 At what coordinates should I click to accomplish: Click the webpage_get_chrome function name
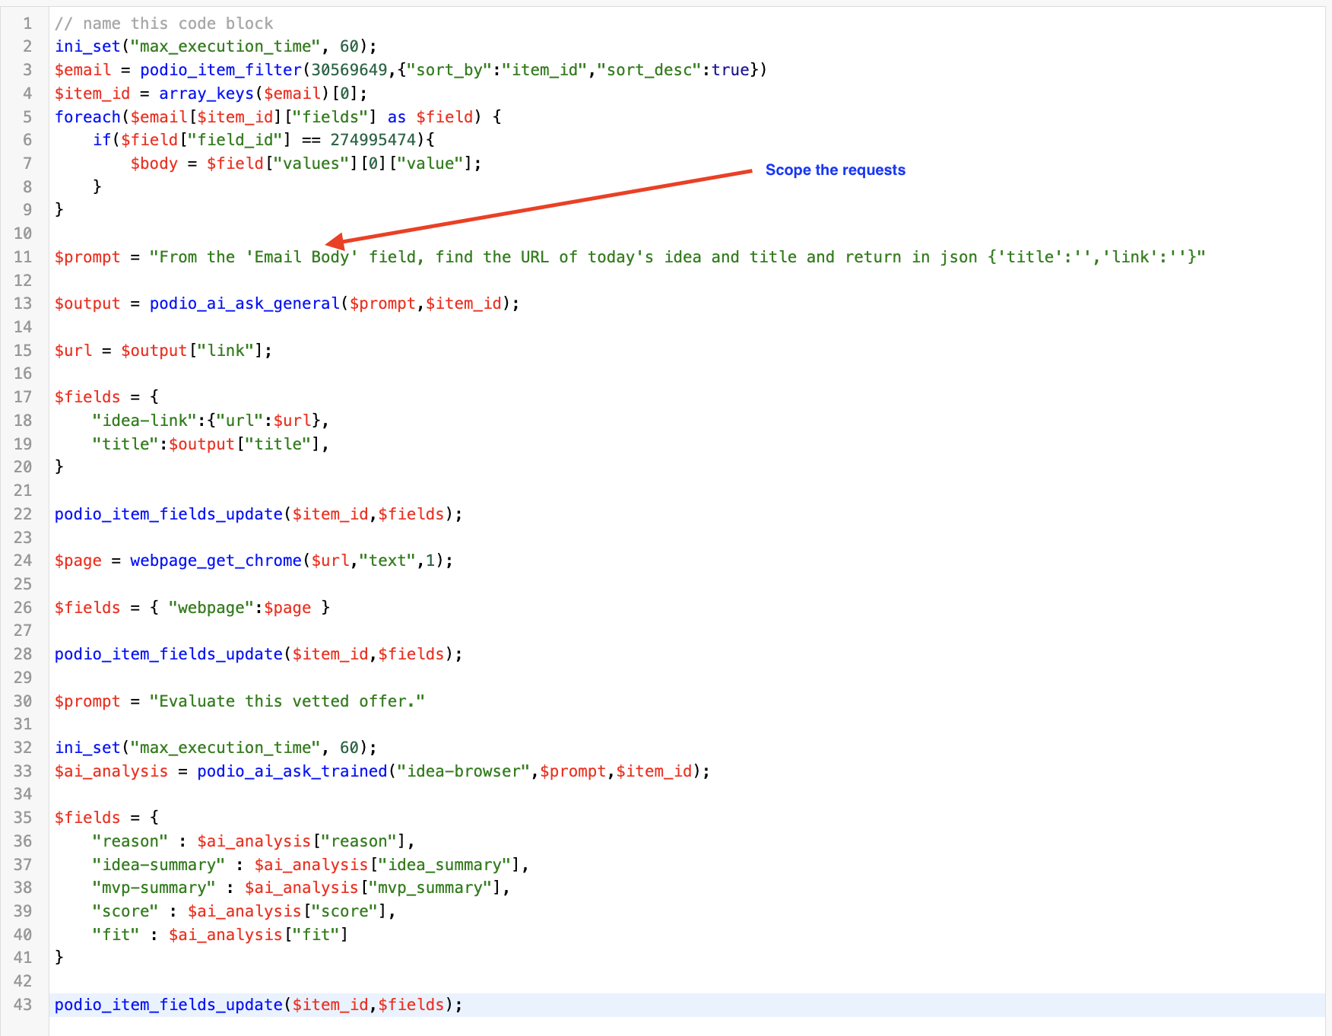215,561
